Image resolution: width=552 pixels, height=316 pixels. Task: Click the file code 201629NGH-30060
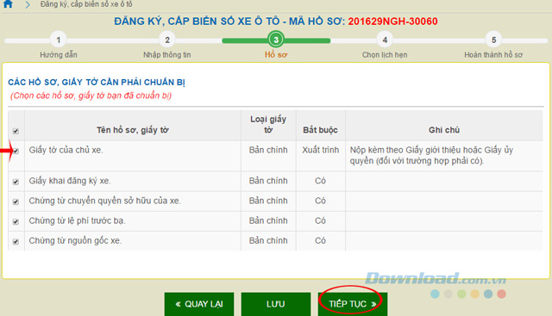click(393, 22)
